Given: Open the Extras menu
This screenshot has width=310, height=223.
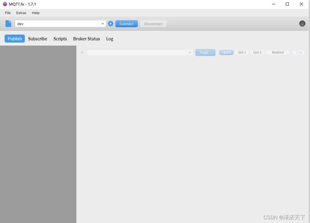Looking at the screenshot, I should pos(21,13).
